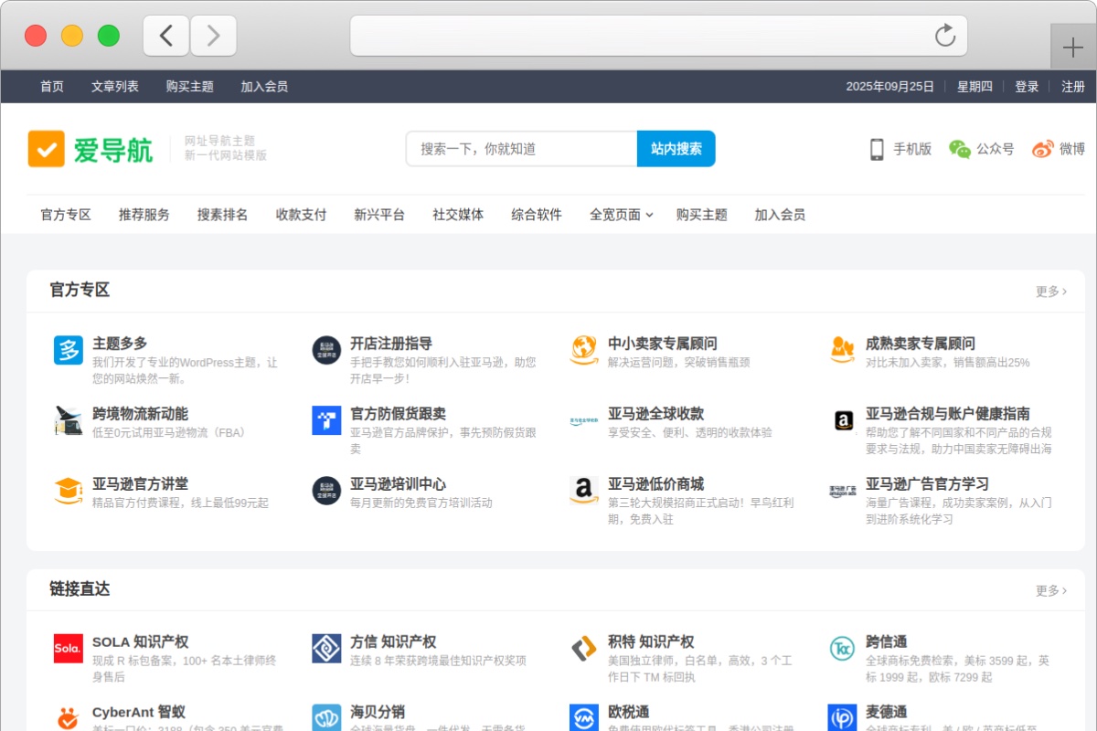Open the 手机版 mobile phone icon
The image size is (1097, 731).
click(877, 149)
